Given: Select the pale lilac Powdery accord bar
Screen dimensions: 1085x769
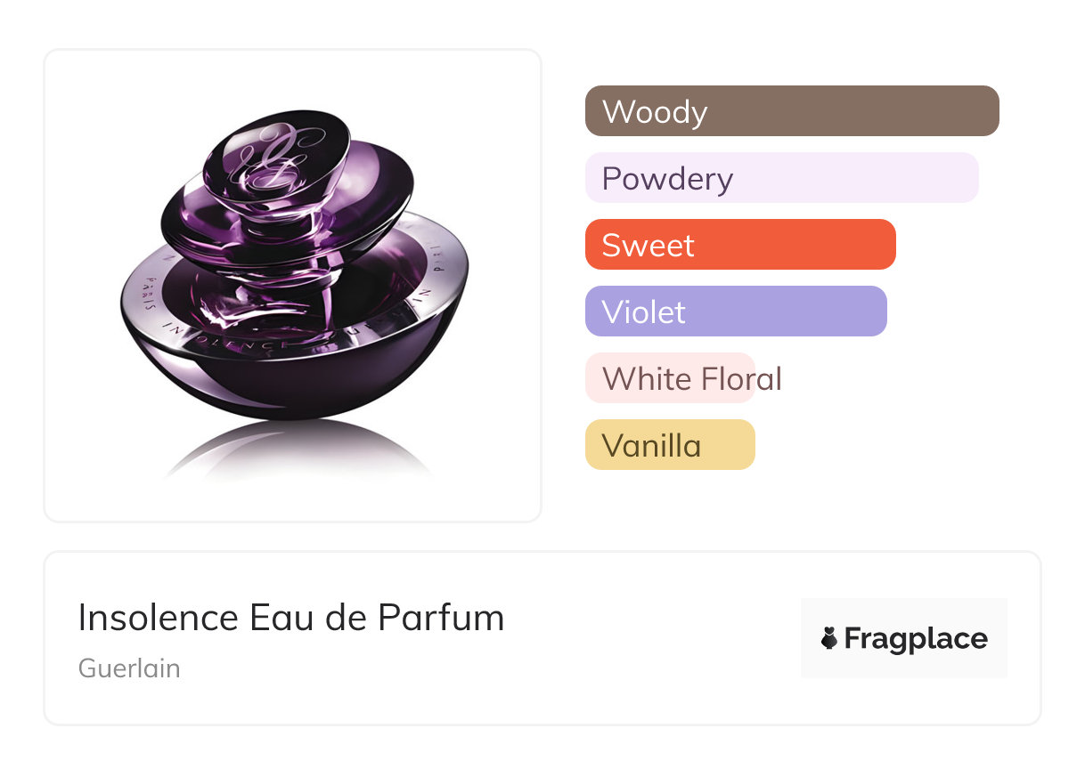Looking at the screenshot, I should [x=781, y=178].
